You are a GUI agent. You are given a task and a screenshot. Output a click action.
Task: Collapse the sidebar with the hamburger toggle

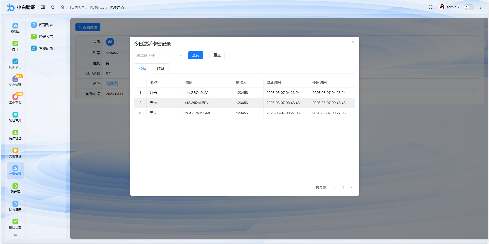[43, 7]
